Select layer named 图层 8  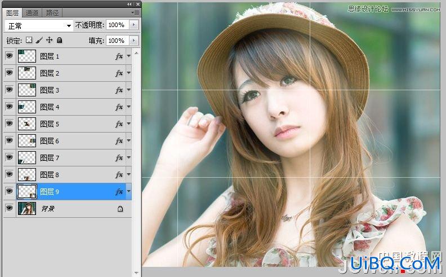coord(50,175)
